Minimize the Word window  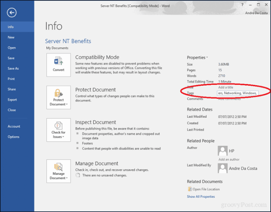click(250, 5)
